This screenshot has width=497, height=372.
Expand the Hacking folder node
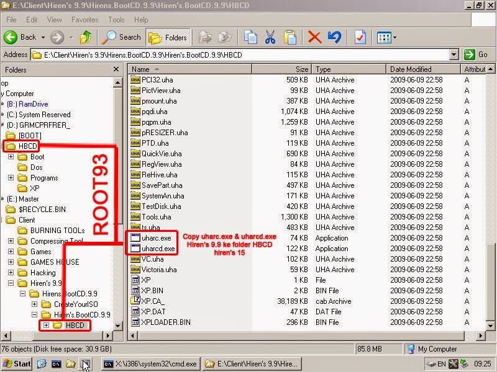coord(11,273)
